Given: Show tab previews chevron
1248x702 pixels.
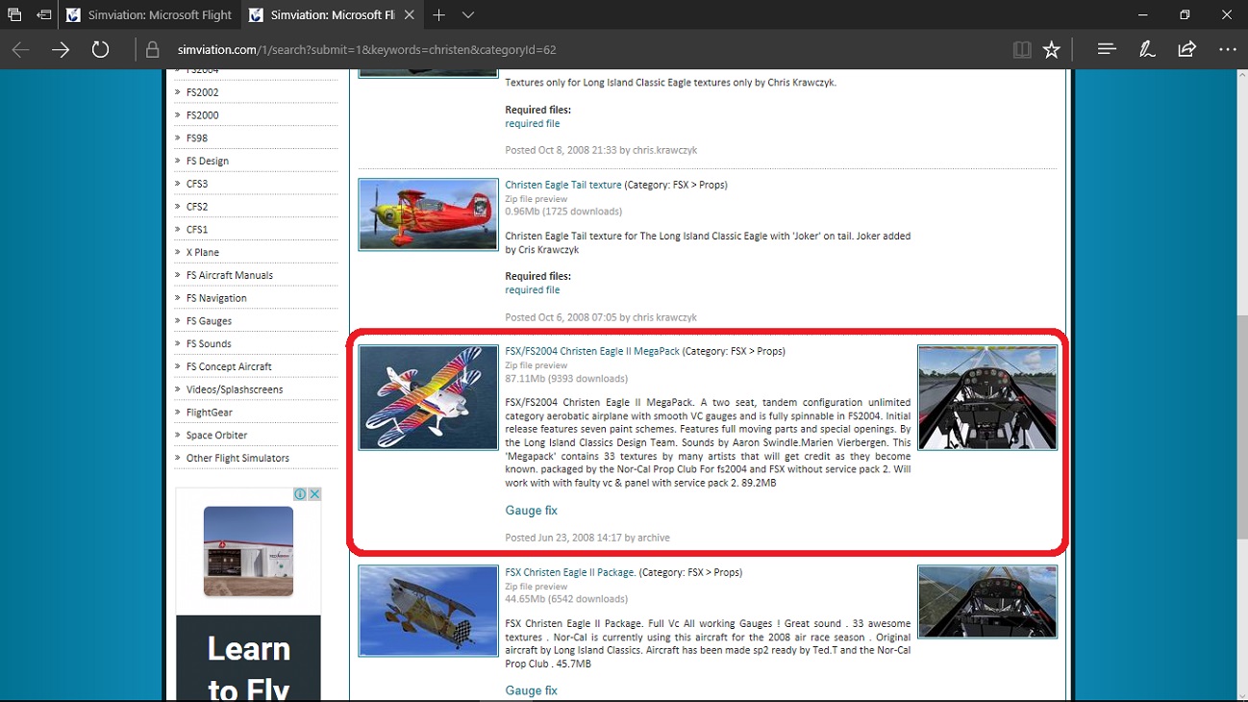Looking at the screenshot, I should pos(468,14).
